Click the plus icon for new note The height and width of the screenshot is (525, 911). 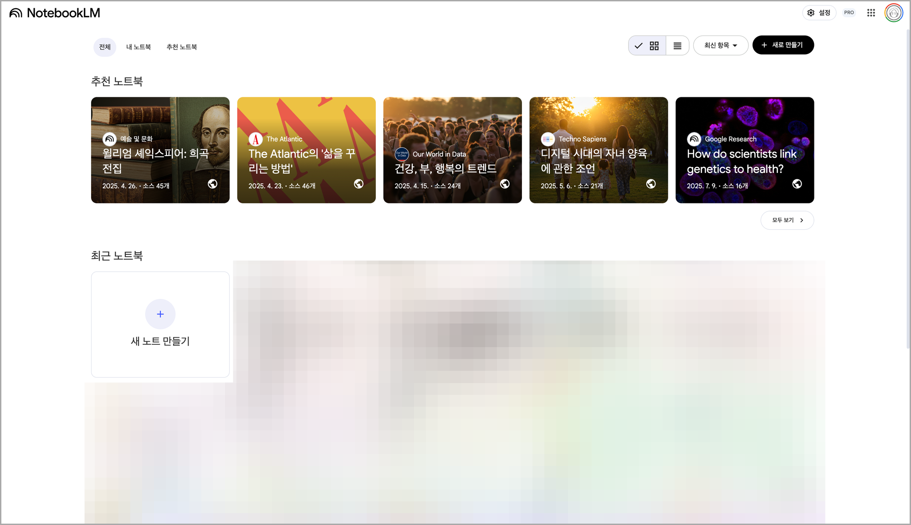pyautogui.click(x=160, y=314)
